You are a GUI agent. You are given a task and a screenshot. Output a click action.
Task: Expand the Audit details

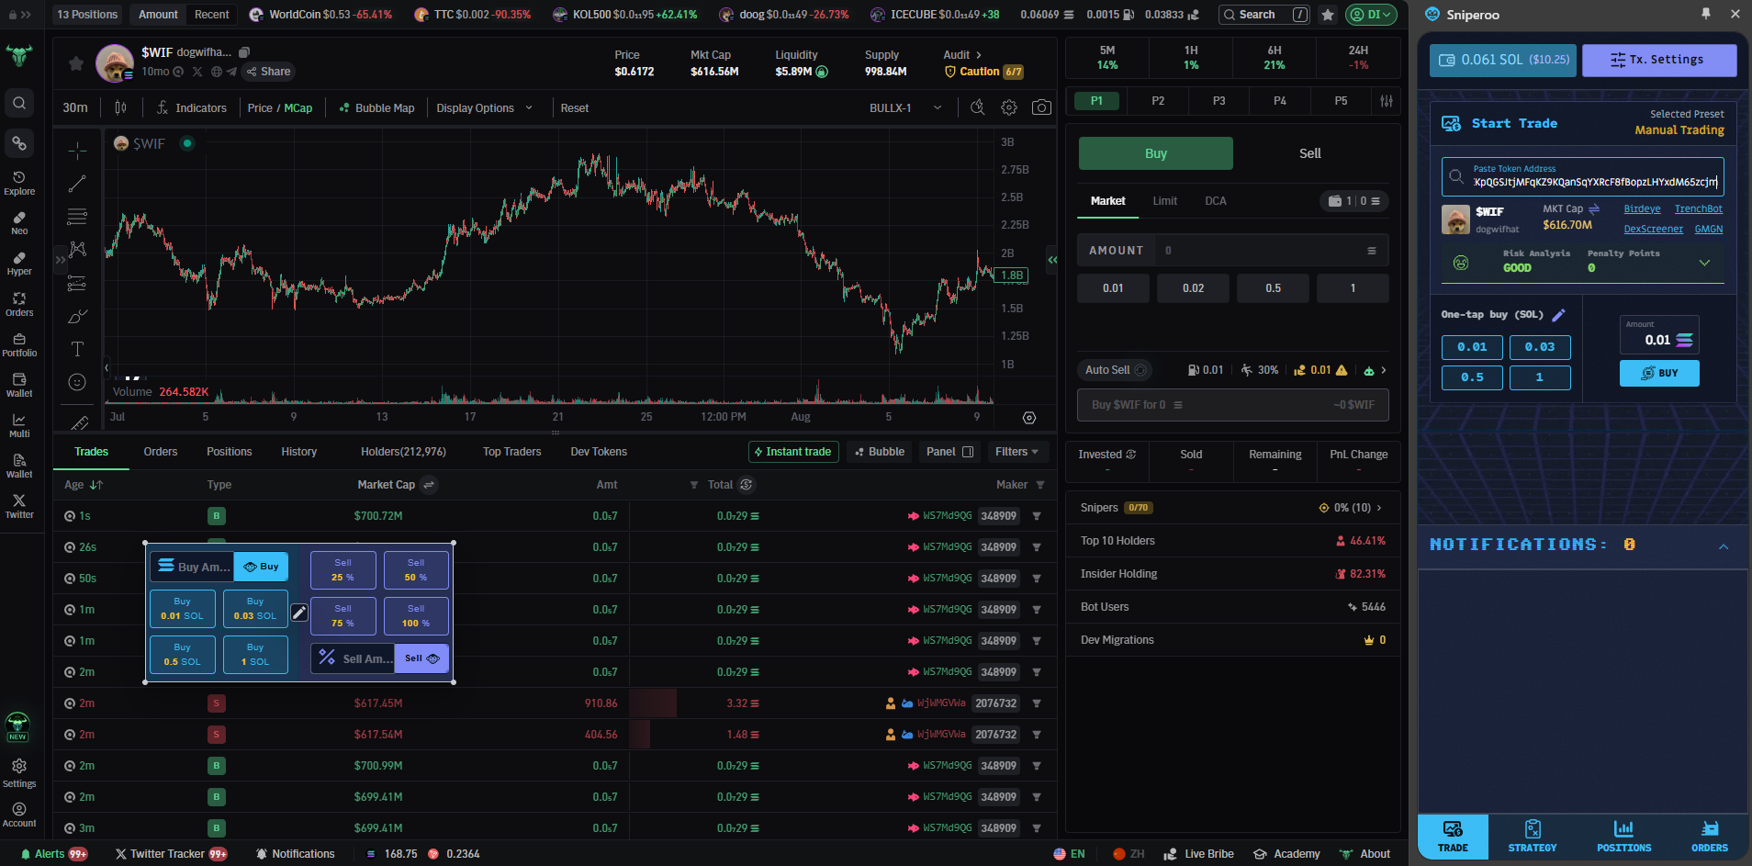[x=962, y=55]
